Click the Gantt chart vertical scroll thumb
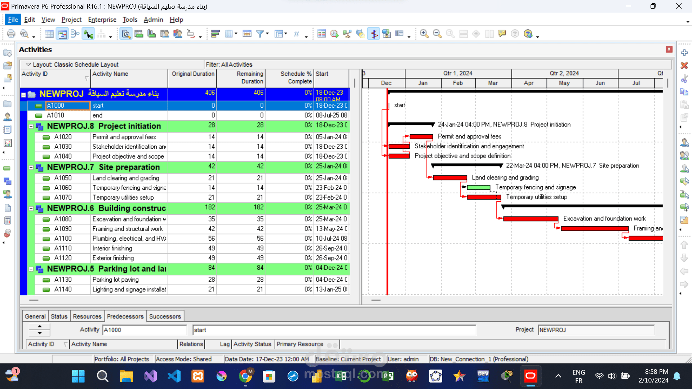The image size is (692, 389). [667, 83]
